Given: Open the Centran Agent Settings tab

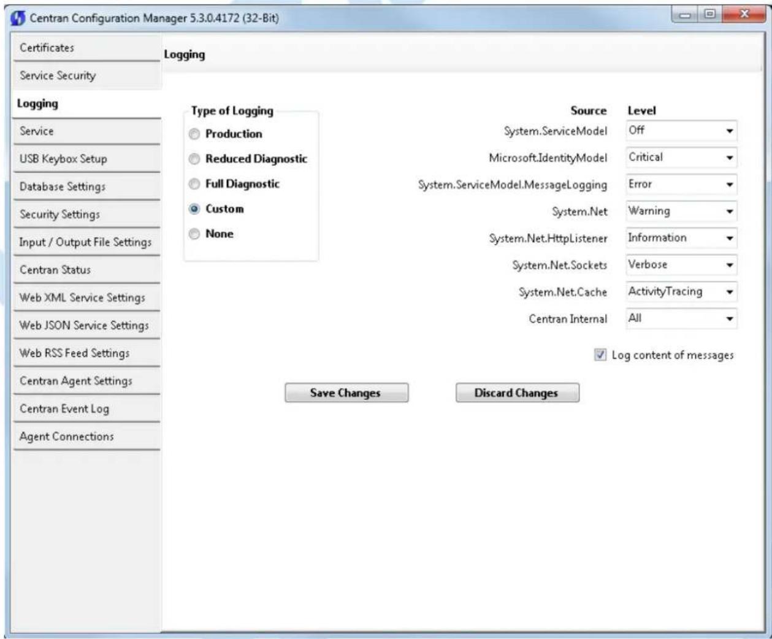Looking at the screenshot, I should coord(86,381).
